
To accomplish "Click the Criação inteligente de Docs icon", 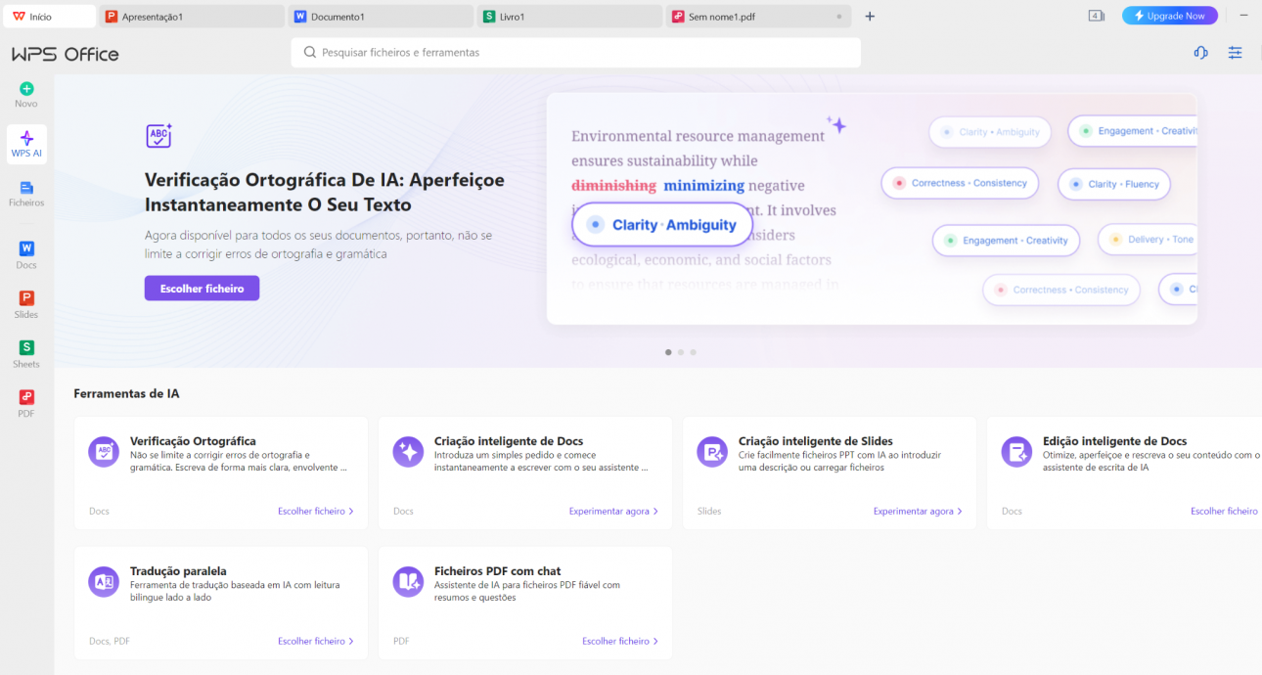I will click(408, 451).
